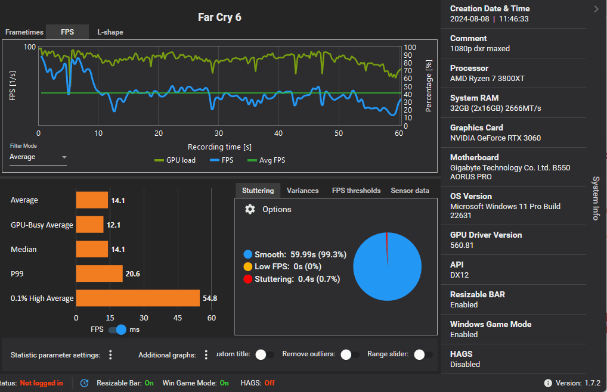Click the Avg FPS legend entry
The width and height of the screenshot is (607, 392).
point(267,160)
